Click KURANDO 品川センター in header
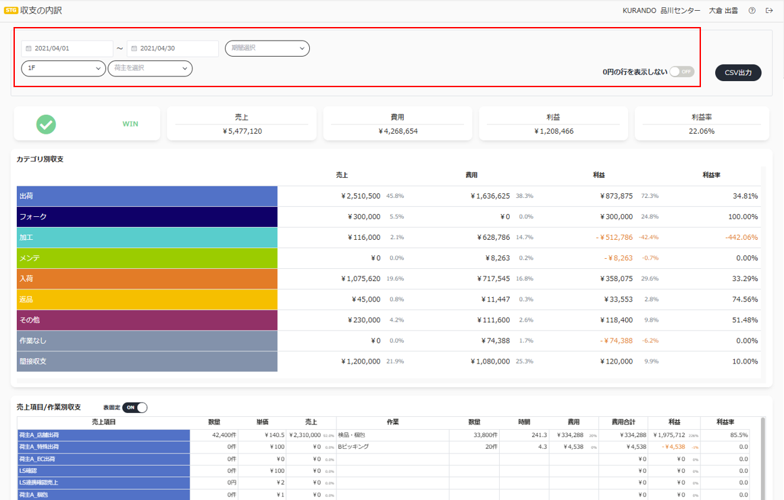784x500 pixels. (x=661, y=11)
